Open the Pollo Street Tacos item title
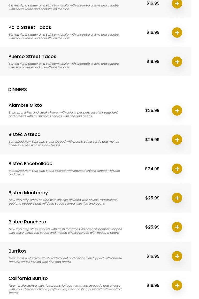The width and height of the screenshot is (199, 299). click(x=30, y=27)
